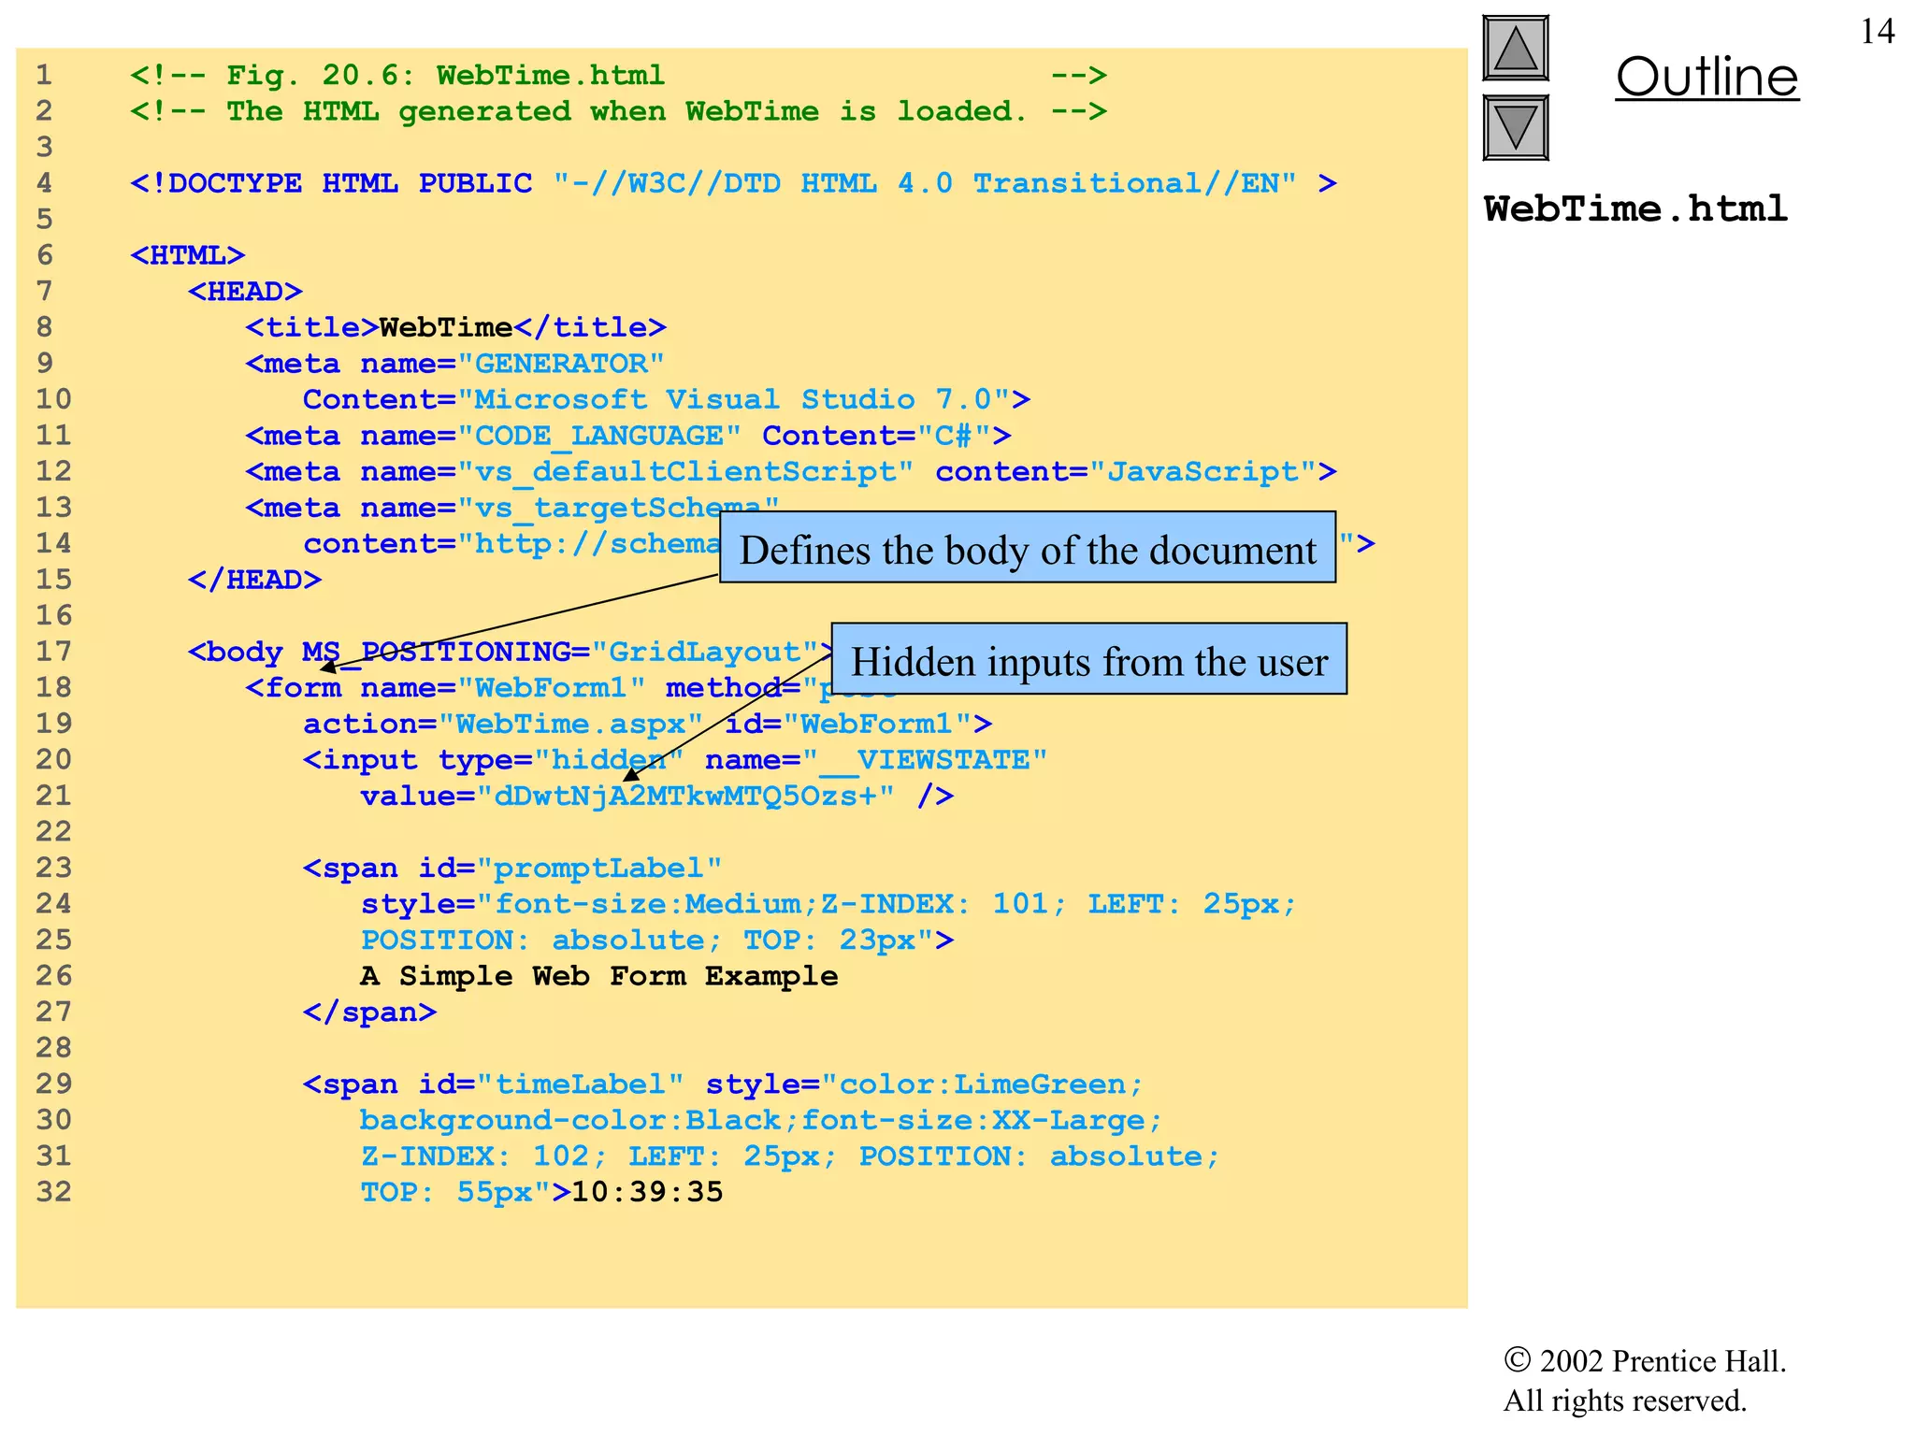The height and width of the screenshot is (1436, 1915).
Task: Click the up arrow navigation button
Action: coord(1516,49)
